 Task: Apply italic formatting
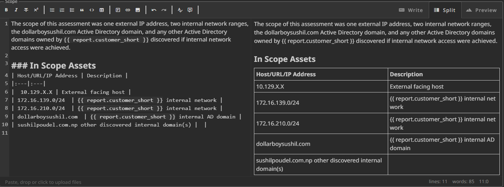[x=16, y=10]
